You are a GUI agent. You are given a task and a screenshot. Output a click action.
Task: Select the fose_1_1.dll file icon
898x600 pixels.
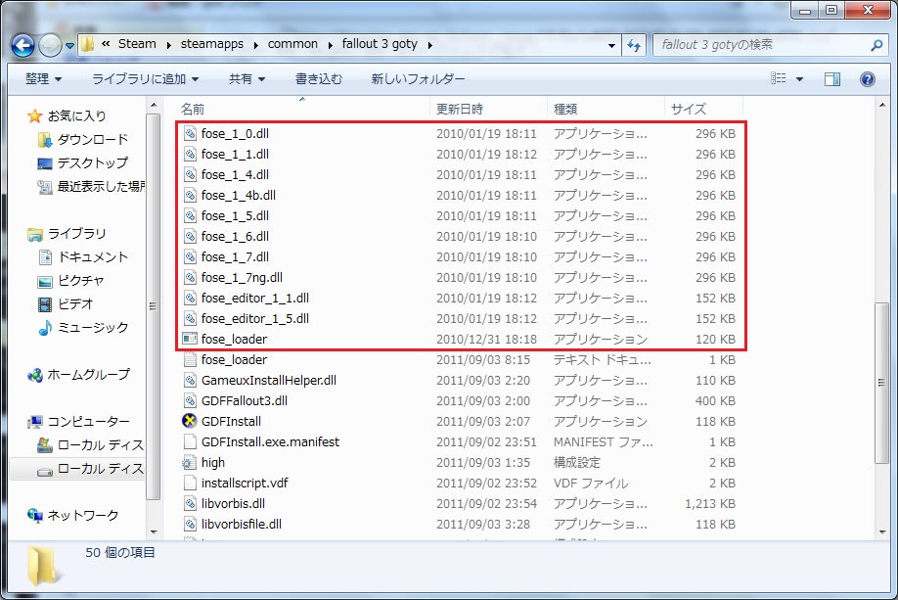point(190,154)
